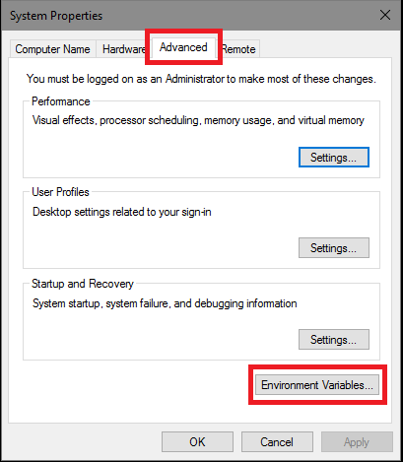The height and width of the screenshot is (462, 403).
Task: Click the greyed-out Apply button
Action: click(357, 442)
